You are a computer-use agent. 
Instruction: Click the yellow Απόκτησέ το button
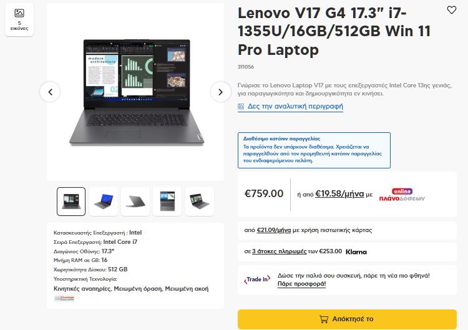click(347, 319)
